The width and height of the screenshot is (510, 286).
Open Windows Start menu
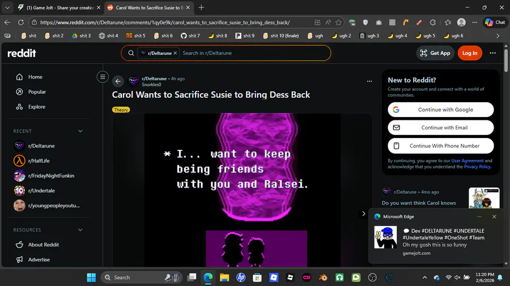tap(91, 278)
